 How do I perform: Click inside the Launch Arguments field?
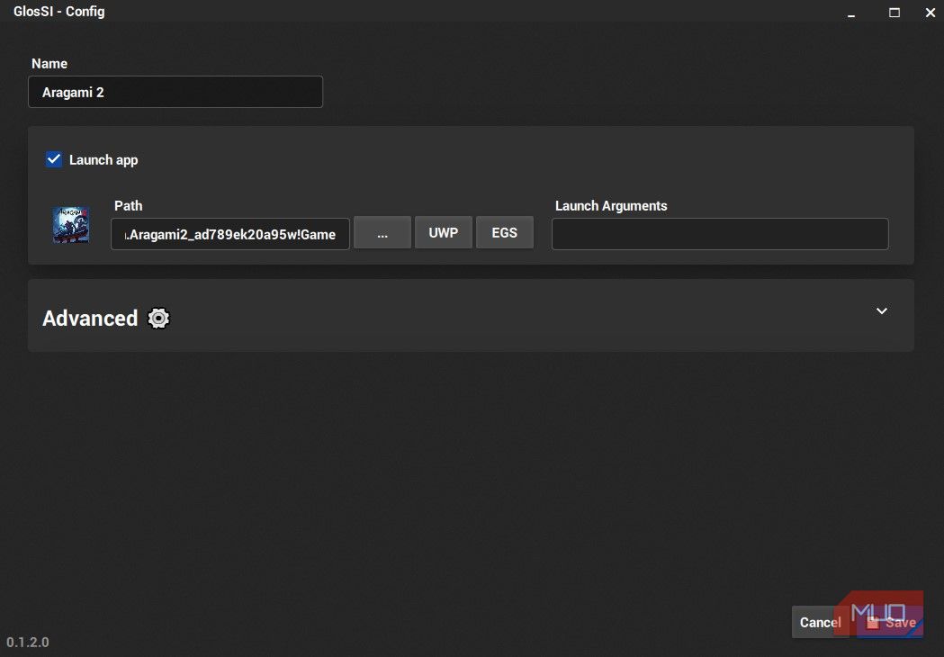pos(719,233)
